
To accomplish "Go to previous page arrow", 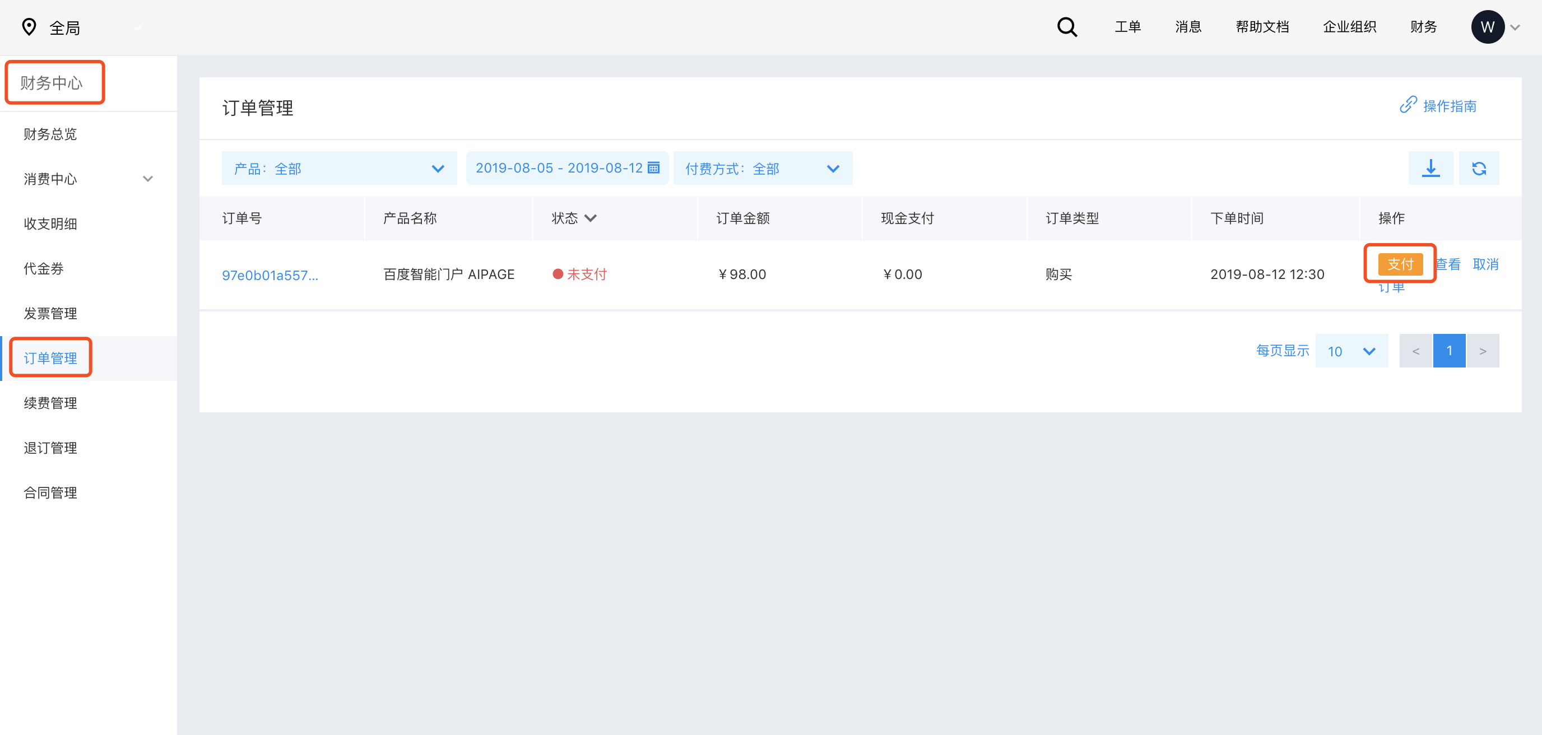I will coord(1416,351).
